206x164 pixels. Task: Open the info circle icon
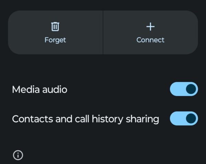(x=18, y=155)
